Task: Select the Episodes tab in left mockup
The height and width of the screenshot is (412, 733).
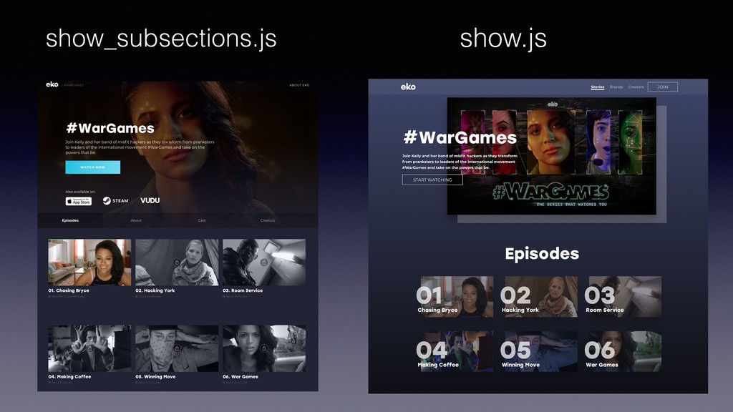Action: point(70,220)
